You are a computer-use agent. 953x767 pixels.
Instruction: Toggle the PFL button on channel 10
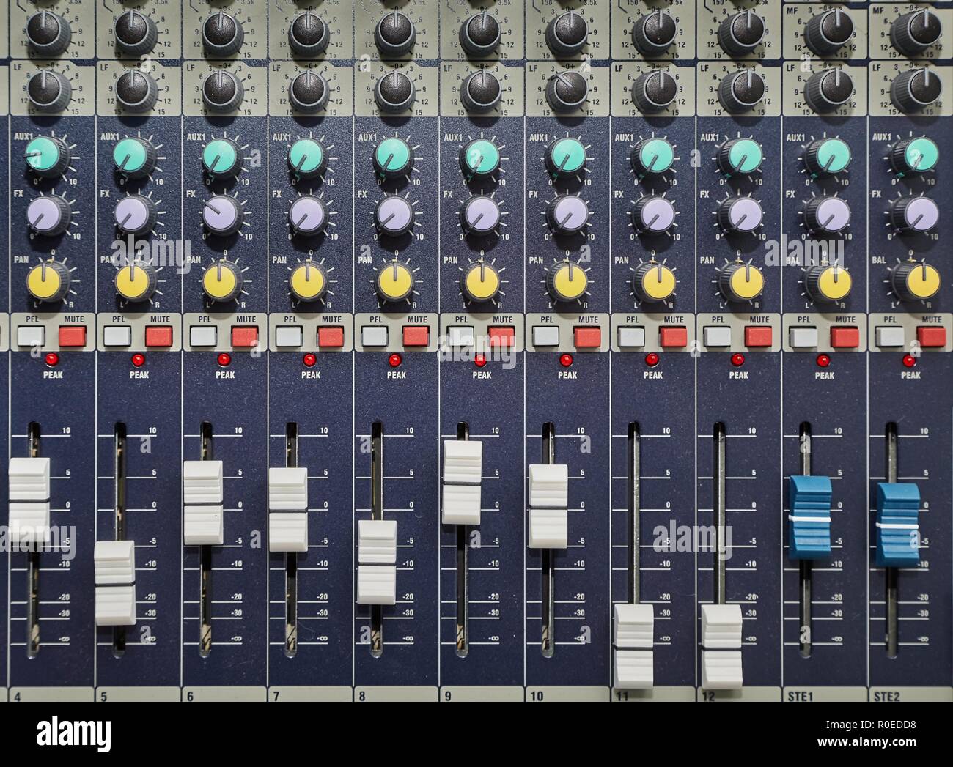[546, 337]
